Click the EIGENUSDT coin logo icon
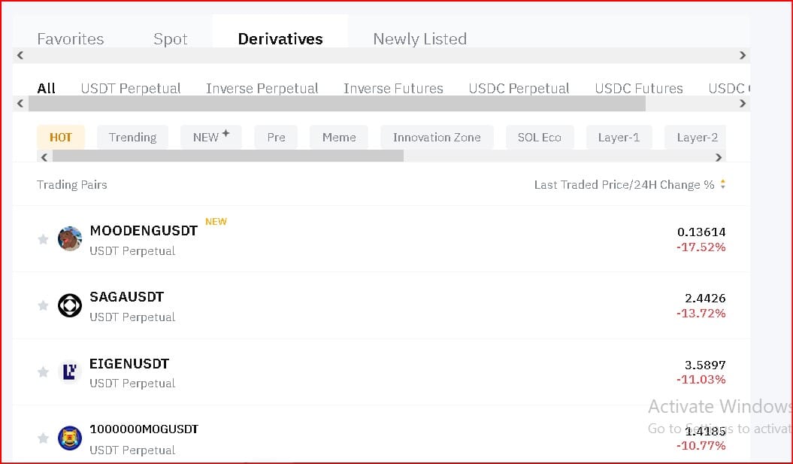Screen dimensions: 793x464 pyautogui.click(x=70, y=372)
